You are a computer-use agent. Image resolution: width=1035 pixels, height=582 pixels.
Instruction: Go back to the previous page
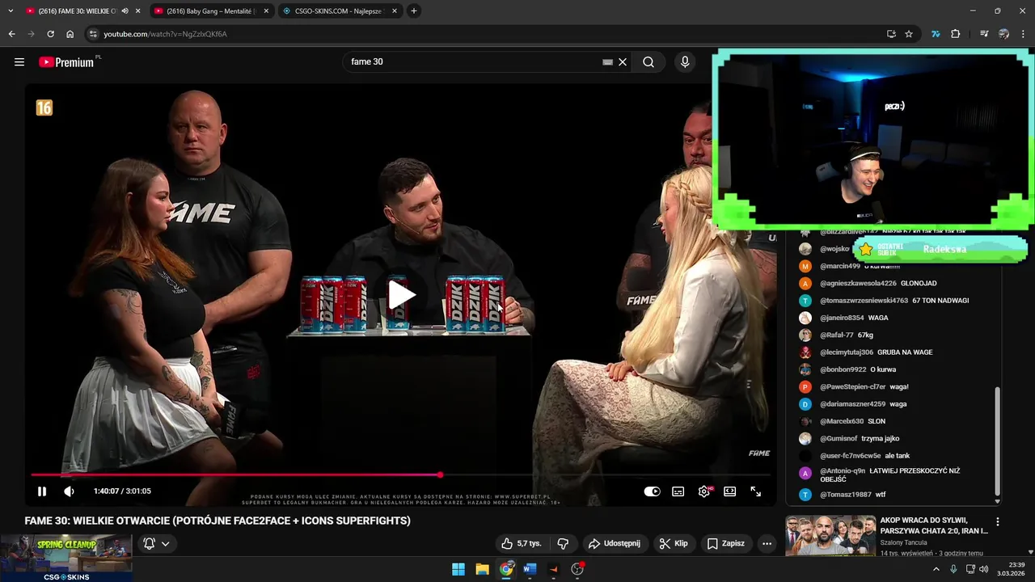[x=11, y=34]
